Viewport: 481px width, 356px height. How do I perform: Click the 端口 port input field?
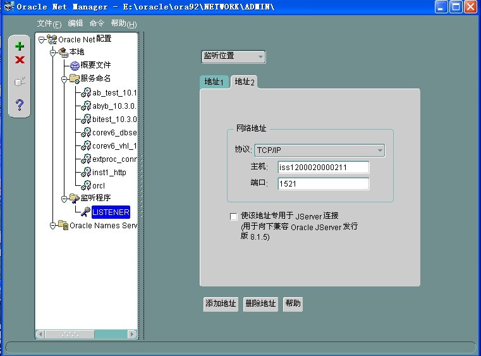click(x=324, y=184)
